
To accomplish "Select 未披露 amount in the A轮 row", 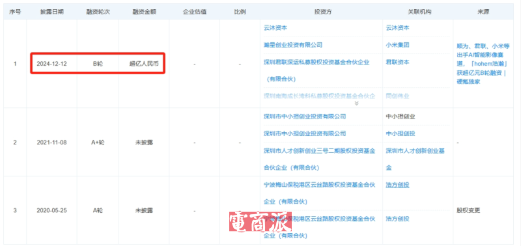I will pos(144,210).
